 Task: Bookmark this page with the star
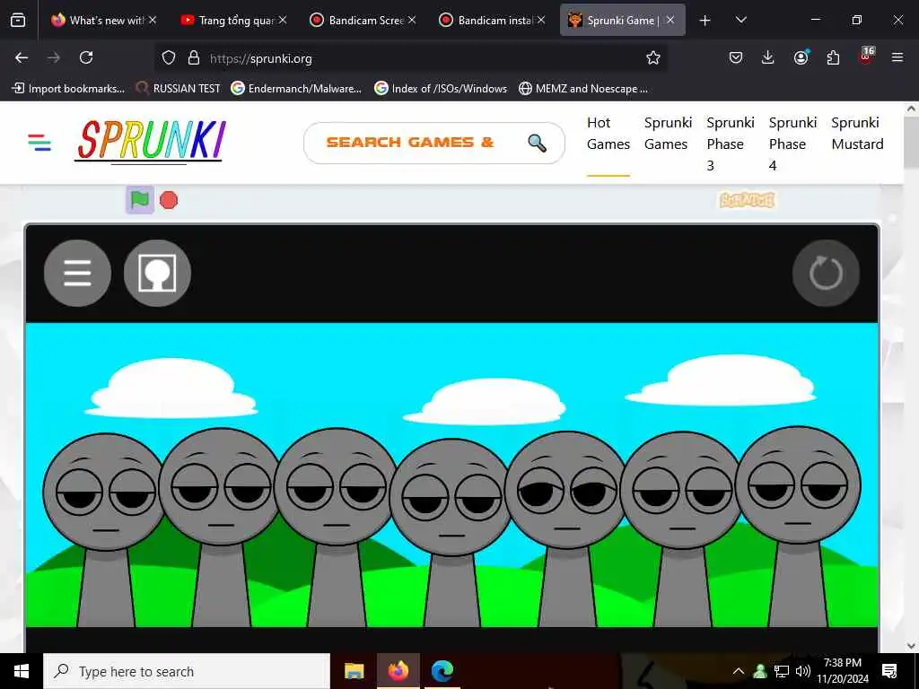coord(653,57)
